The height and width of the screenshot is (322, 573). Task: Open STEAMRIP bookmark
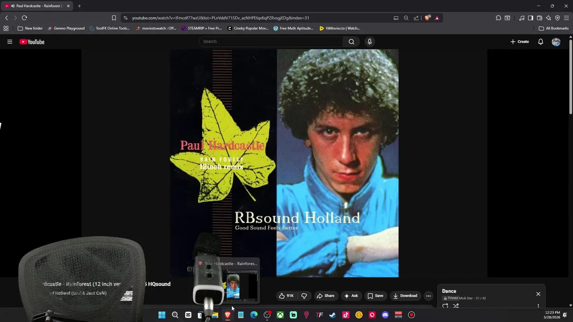pos(201,28)
